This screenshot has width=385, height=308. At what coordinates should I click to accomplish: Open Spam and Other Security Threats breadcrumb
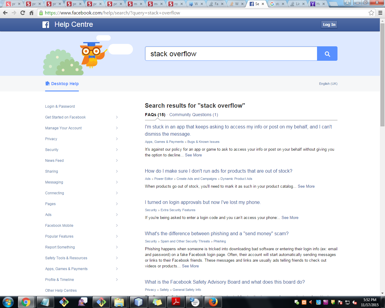[x=185, y=241]
